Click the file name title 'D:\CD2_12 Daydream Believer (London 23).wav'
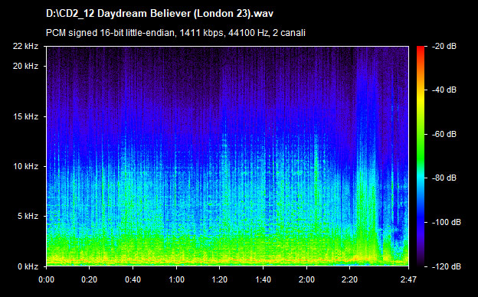478x297 pixels. tap(159, 14)
